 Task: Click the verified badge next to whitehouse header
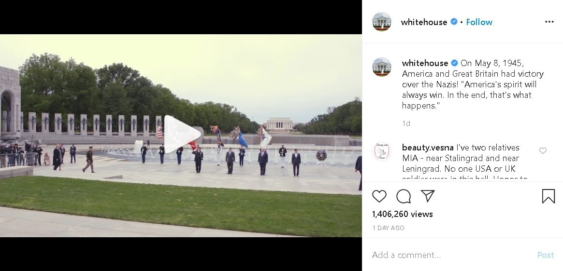tap(454, 22)
